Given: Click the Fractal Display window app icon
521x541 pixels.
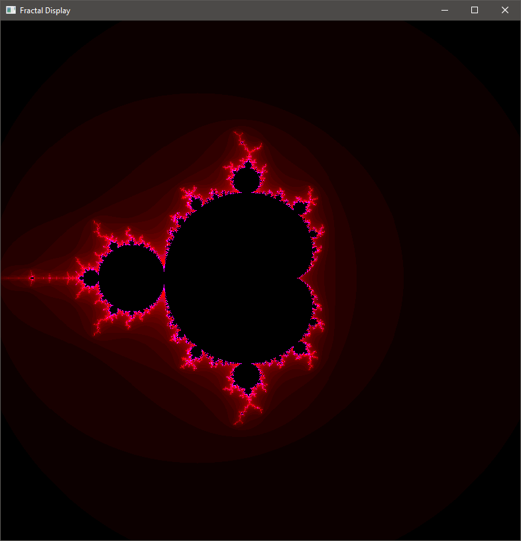Looking at the screenshot, I should coord(11,11).
